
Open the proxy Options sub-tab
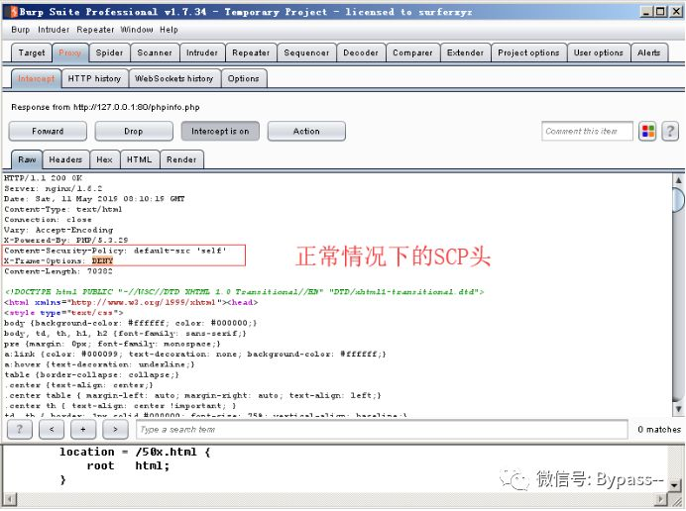point(243,78)
